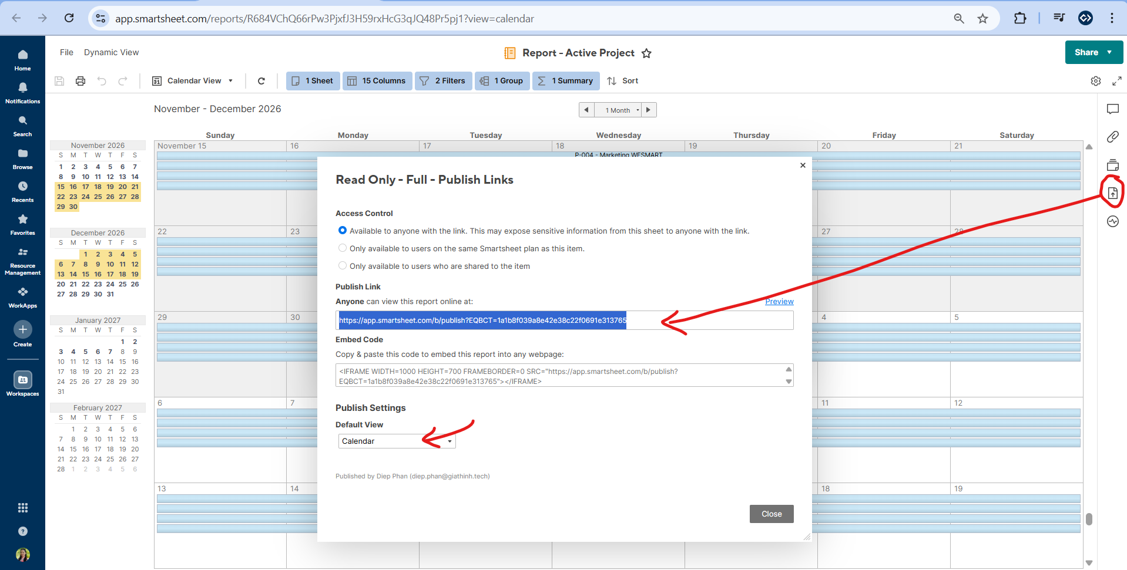
Task: Open the user account avatar
Action: (23, 555)
